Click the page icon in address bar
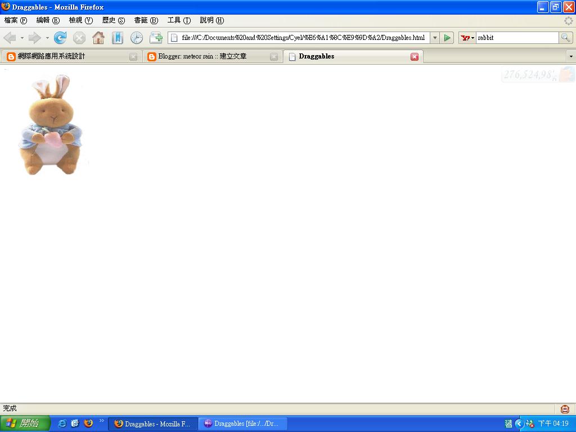This screenshot has width=576, height=432. pos(174,38)
